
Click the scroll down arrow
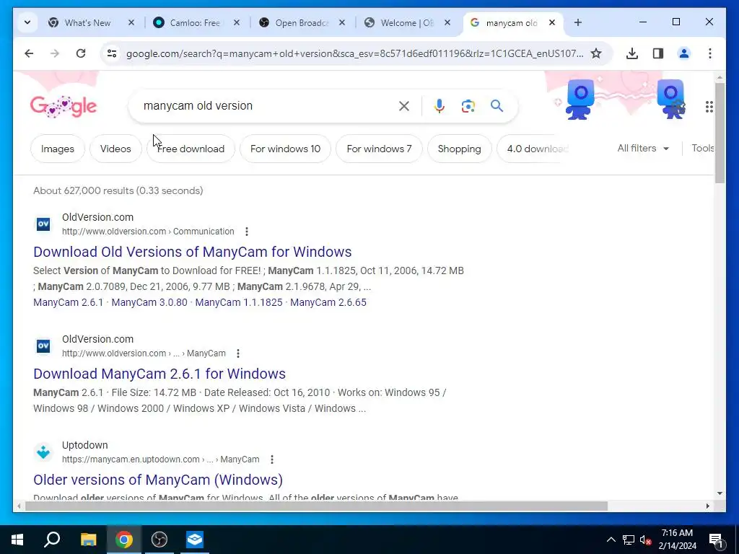(x=720, y=493)
